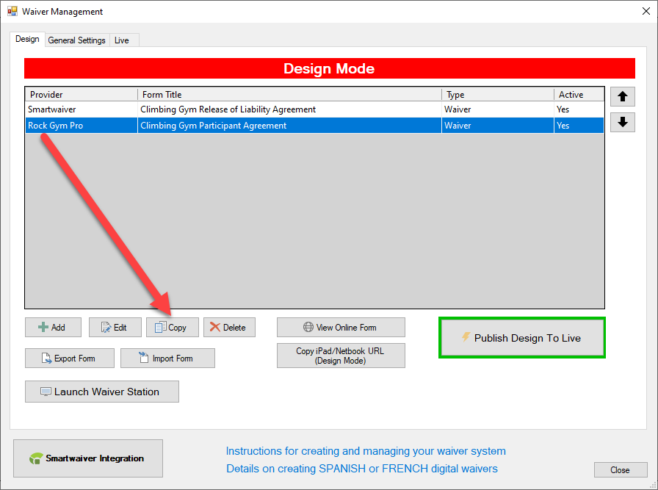Click 'Climbing Gym Participant Agreement' title
Viewport: 658px width, 490px height.
[x=213, y=126]
